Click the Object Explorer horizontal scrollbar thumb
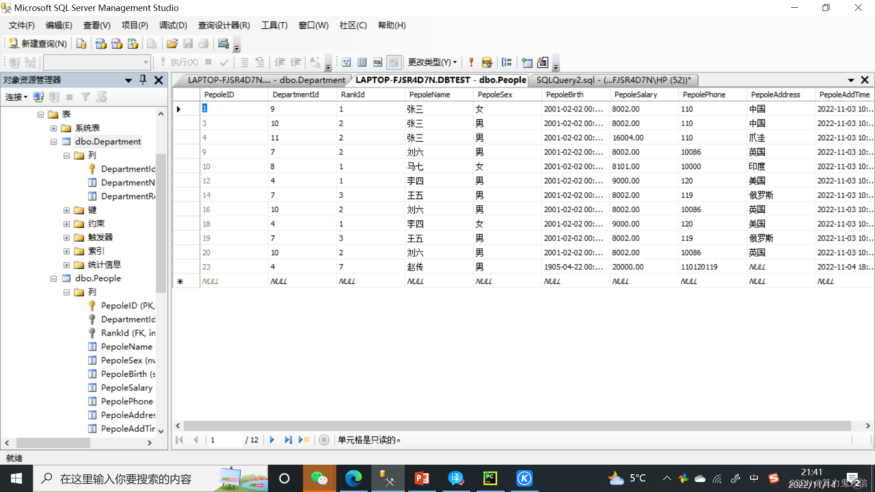This screenshot has height=492, width=875. coord(53,442)
